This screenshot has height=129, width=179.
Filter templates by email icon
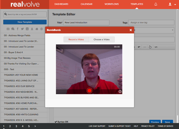[x=8, y=29]
